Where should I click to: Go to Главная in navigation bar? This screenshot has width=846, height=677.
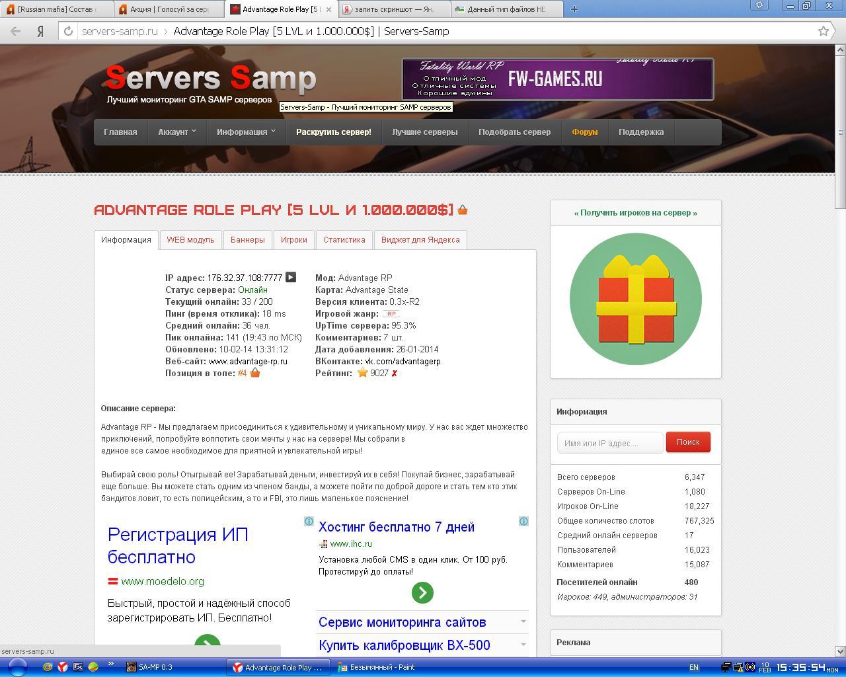point(120,132)
